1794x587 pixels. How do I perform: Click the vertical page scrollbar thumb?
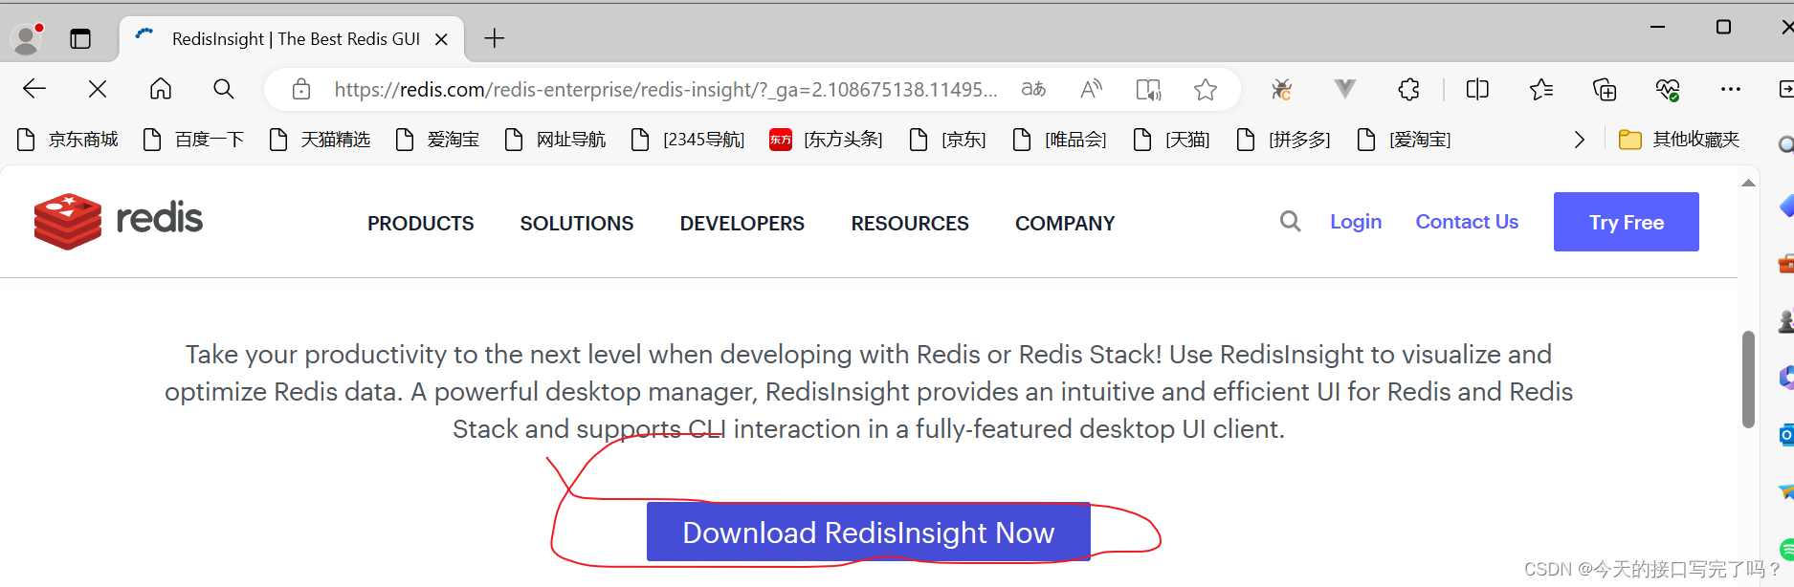click(x=1748, y=380)
